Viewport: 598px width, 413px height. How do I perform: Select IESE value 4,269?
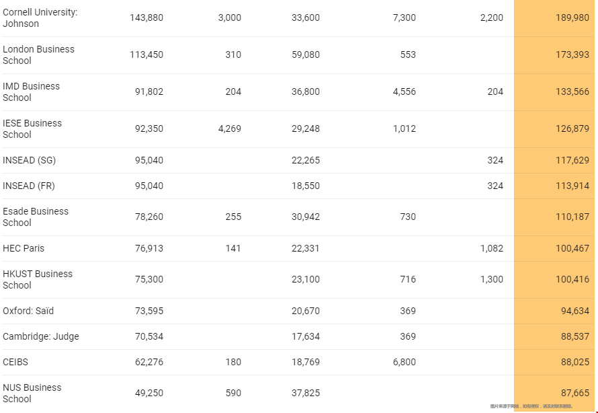[230, 128]
